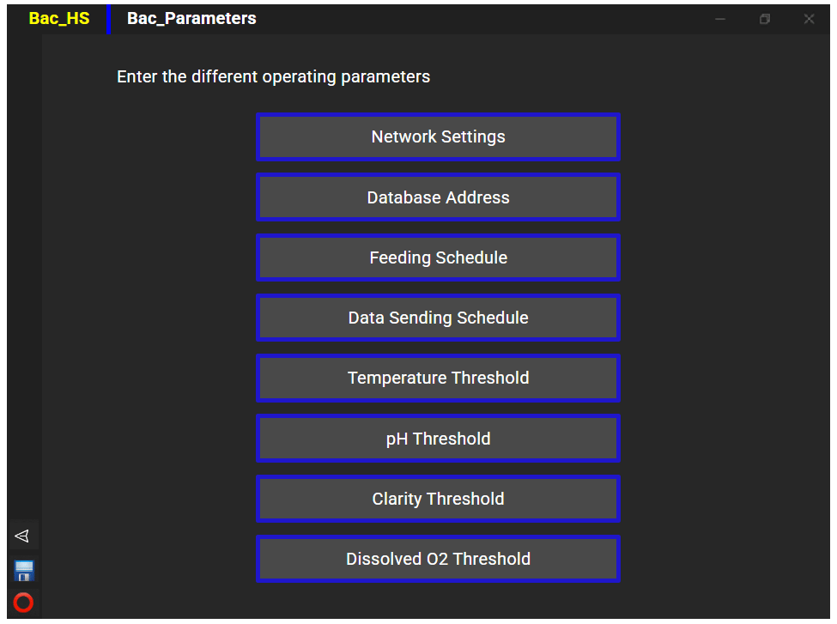Choose the Temperature Threshold button
837x624 pixels.
(438, 378)
